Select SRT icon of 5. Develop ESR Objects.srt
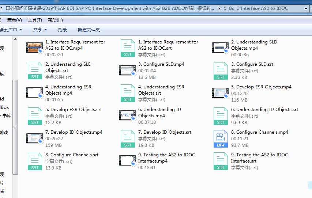The width and height of the screenshot is (312, 198). pyautogui.click(x=35, y=116)
